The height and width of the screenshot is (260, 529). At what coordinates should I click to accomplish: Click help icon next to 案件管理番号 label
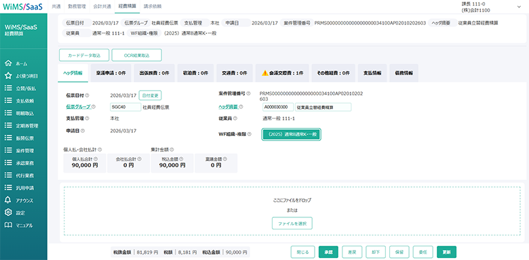[x=249, y=93]
